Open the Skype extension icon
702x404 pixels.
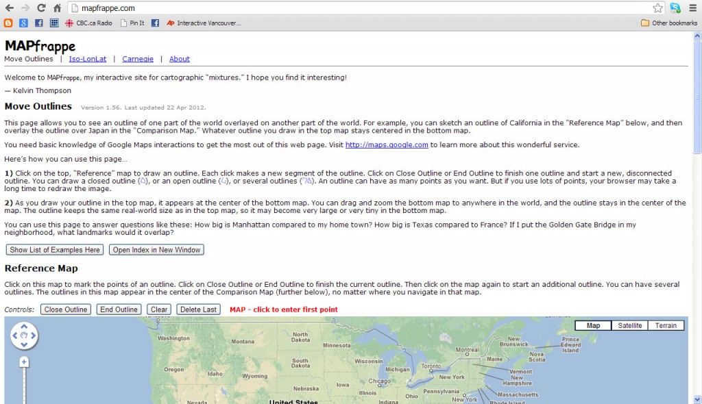[675, 8]
